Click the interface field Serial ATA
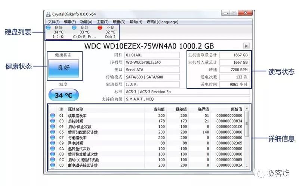The width and height of the screenshot is (299, 186). 152,70
